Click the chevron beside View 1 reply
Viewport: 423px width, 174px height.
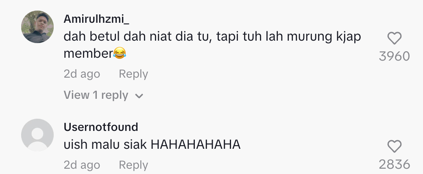tap(139, 96)
